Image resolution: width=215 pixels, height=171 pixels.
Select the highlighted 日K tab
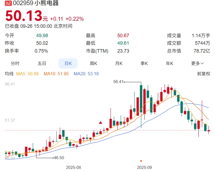(68, 63)
